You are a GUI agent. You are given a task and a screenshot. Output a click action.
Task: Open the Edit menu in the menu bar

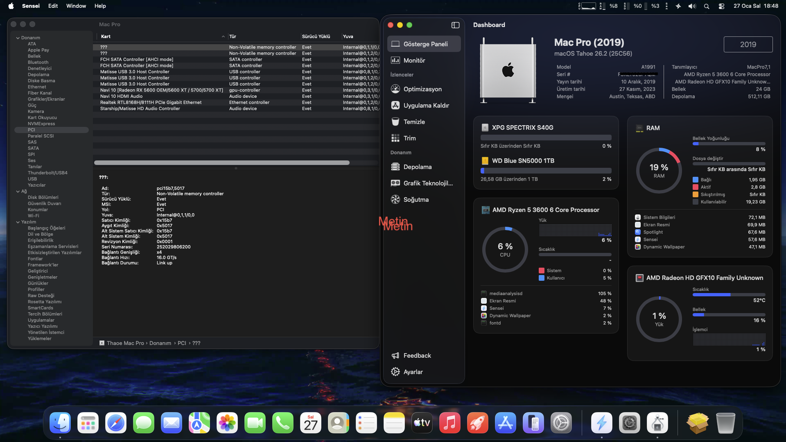pos(53,6)
